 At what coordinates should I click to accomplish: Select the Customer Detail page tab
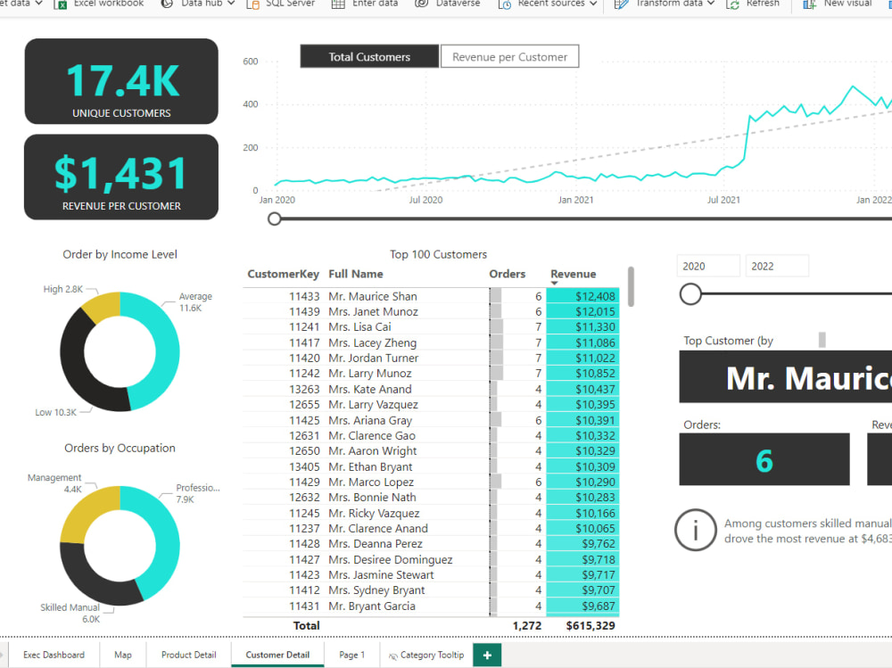[277, 655]
